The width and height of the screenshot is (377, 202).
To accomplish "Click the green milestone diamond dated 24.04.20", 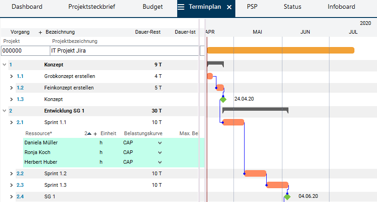I will click(x=223, y=99).
